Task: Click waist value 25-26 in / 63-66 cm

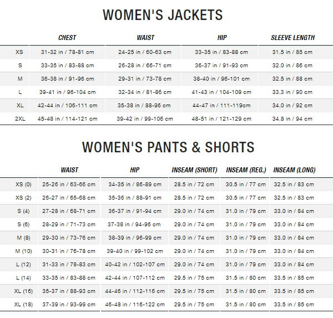Action: point(69,183)
